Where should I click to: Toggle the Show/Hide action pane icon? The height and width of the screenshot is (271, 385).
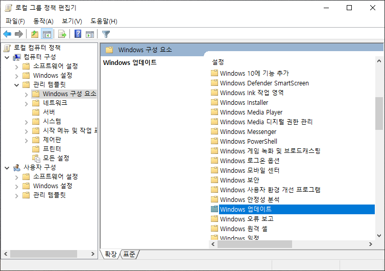90,34
